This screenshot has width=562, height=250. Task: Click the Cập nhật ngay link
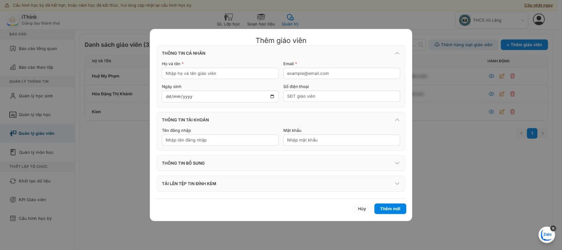click(x=538, y=5)
